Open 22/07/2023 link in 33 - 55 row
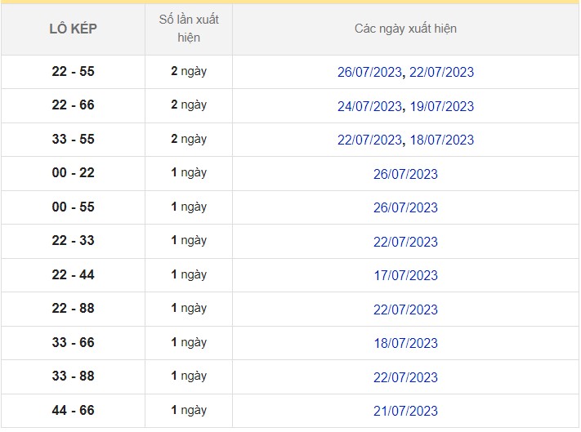Viewport: 581px width, 432px height. [369, 140]
